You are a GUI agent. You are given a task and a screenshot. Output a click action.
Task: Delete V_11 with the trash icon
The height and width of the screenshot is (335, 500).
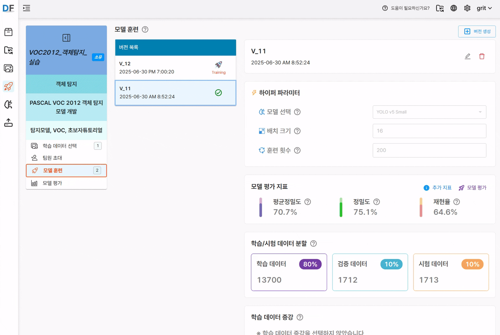click(482, 56)
